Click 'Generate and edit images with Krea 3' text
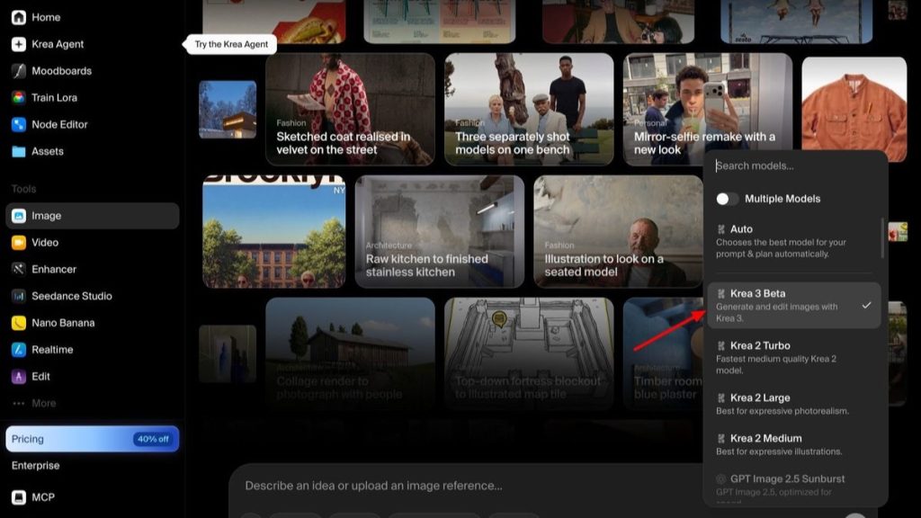The image size is (921, 518). (776, 312)
